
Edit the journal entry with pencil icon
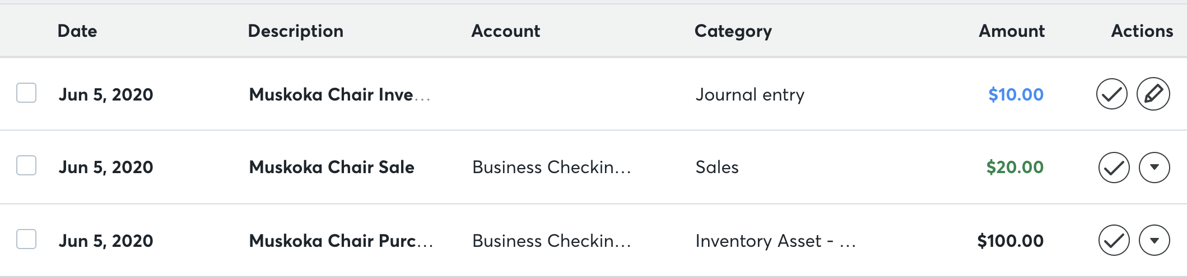click(x=1153, y=94)
